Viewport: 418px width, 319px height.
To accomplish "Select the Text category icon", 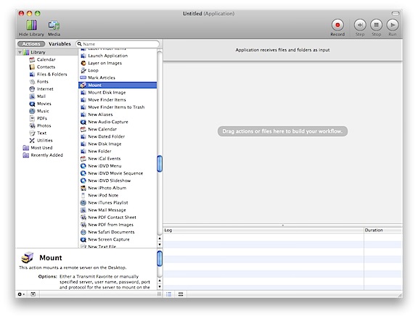I will tap(32, 133).
